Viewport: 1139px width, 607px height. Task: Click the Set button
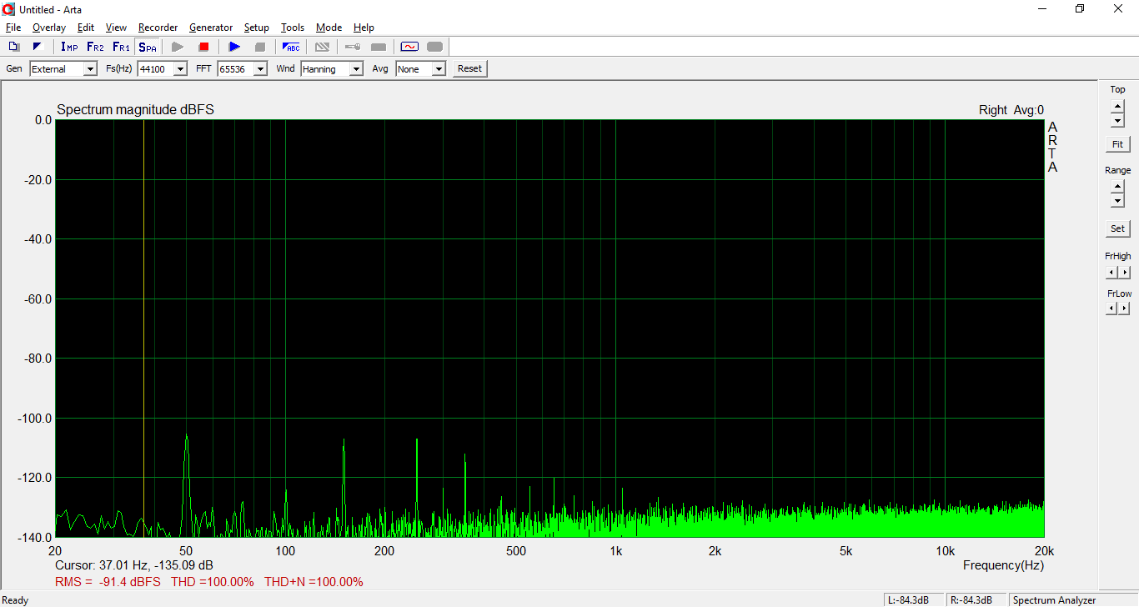1117,228
